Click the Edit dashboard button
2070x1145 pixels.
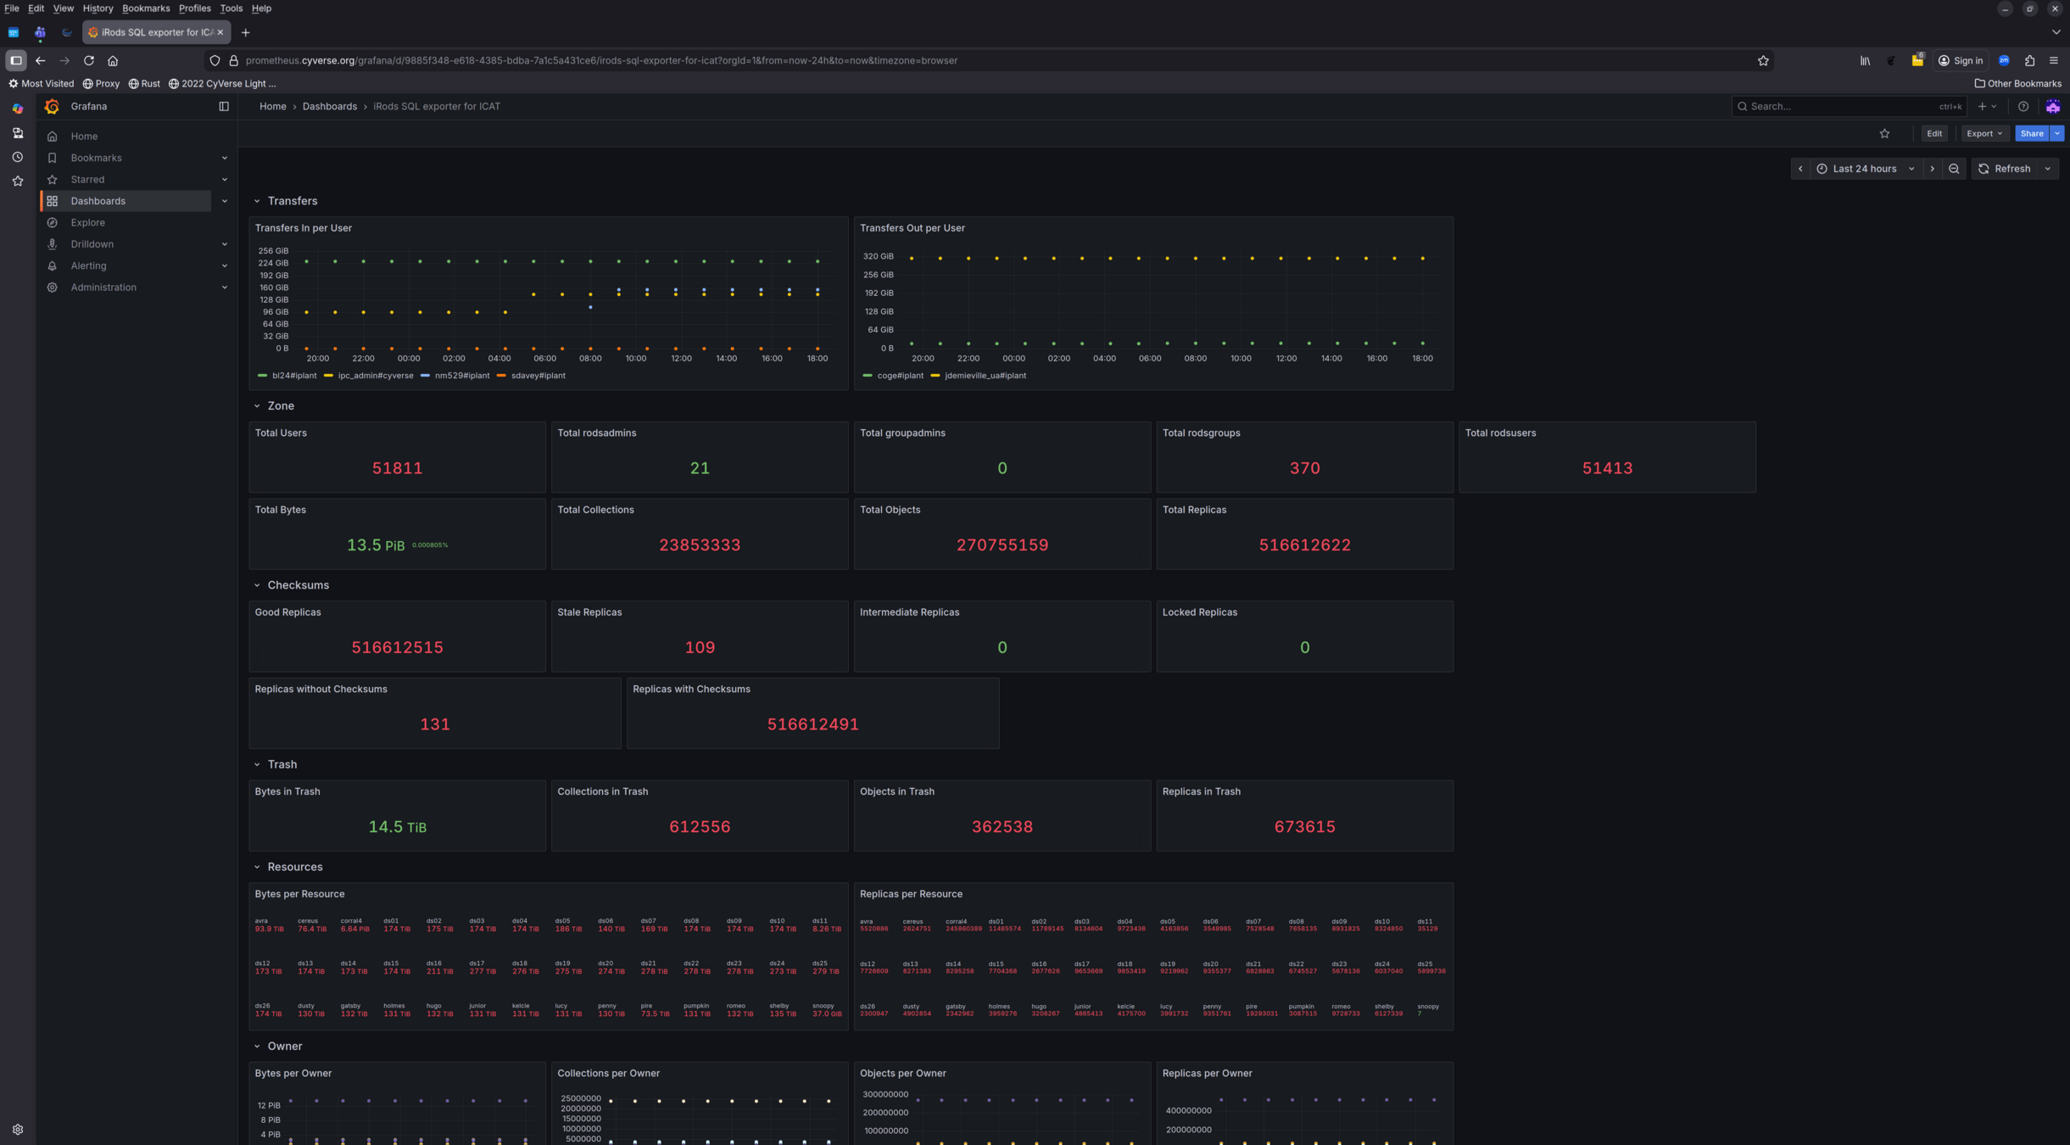[1933, 133]
